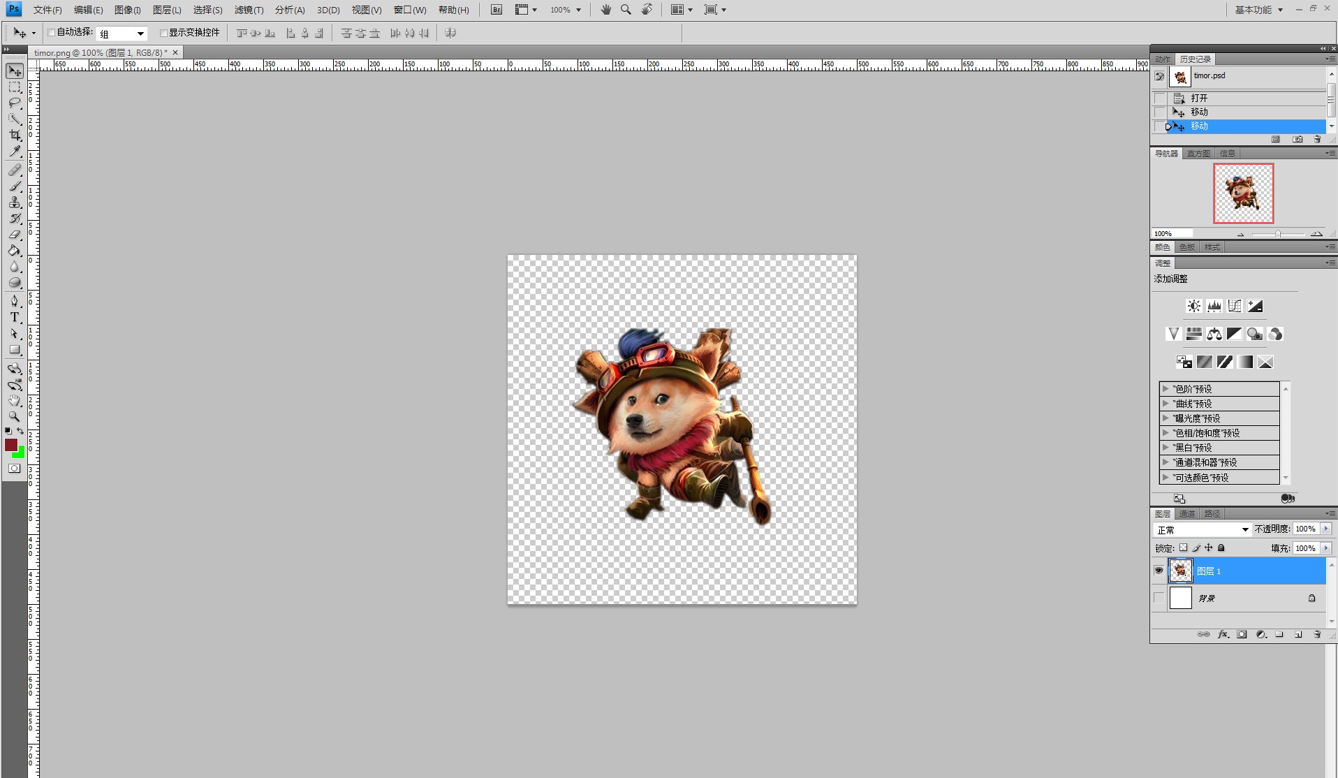Select the Paint Bucket tool

click(15, 251)
